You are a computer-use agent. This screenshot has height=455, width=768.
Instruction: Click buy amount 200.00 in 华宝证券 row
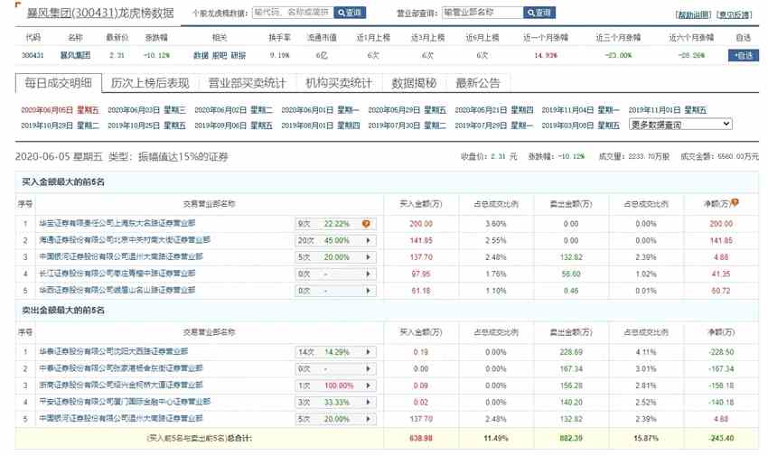coord(421,224)
